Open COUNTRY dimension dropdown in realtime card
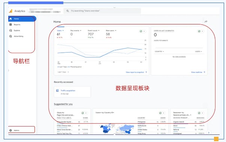Screen dimensions: 226x142 click(159, 51)
